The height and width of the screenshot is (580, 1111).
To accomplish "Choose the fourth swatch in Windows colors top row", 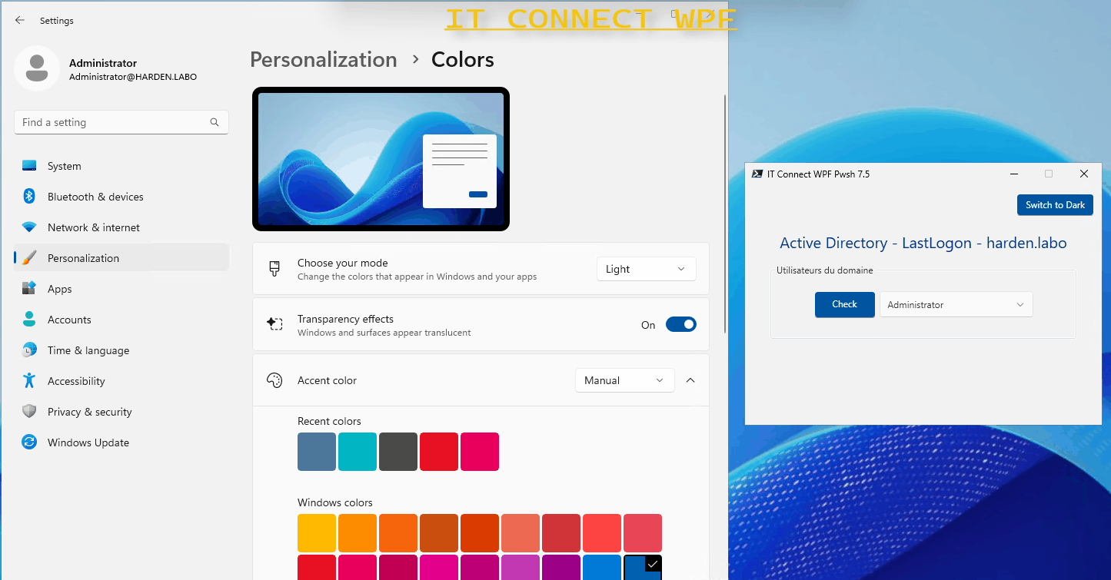I will (x=439, y=533).
